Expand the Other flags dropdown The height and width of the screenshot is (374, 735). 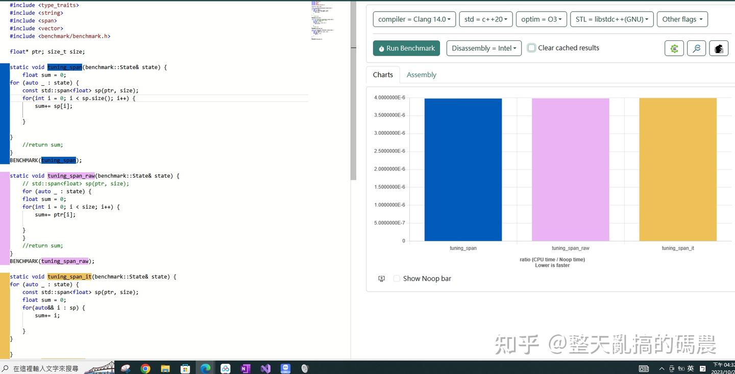tap(682, 19)
